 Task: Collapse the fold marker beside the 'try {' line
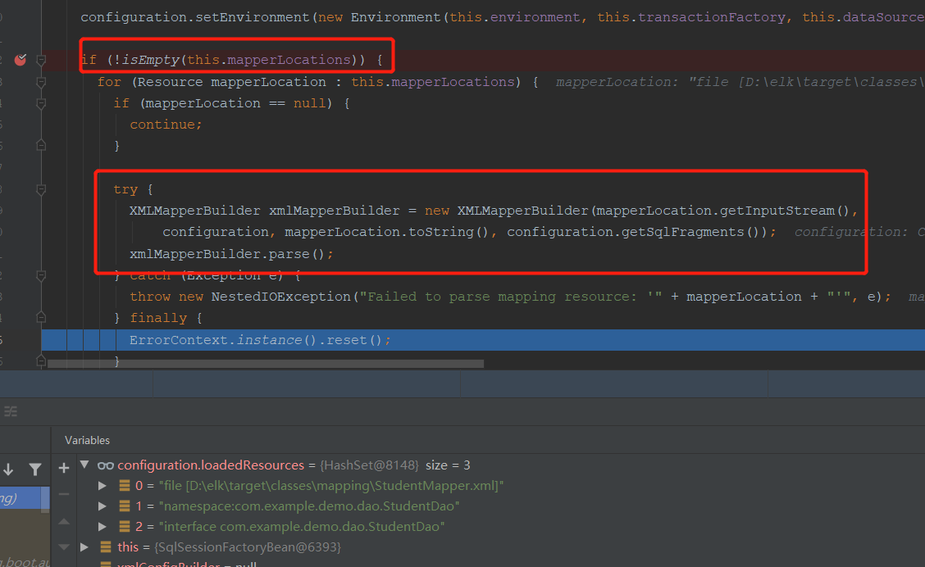click(41, 190)
